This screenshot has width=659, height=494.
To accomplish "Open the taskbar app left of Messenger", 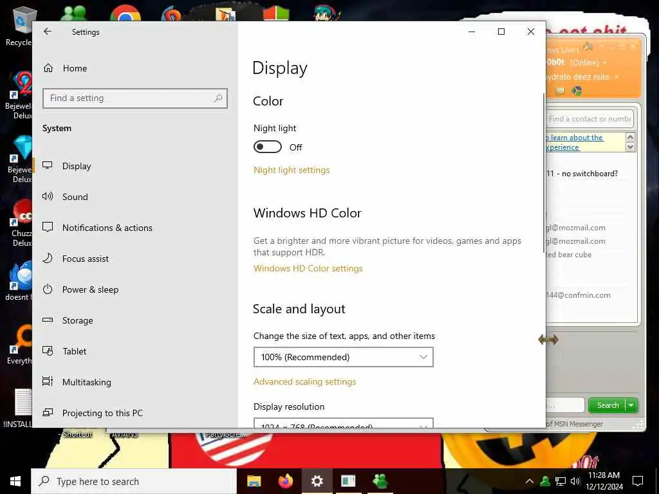I will coord(348,481).
